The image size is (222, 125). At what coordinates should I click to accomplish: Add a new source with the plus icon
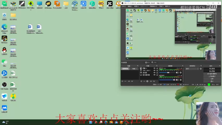coord(141,81)
